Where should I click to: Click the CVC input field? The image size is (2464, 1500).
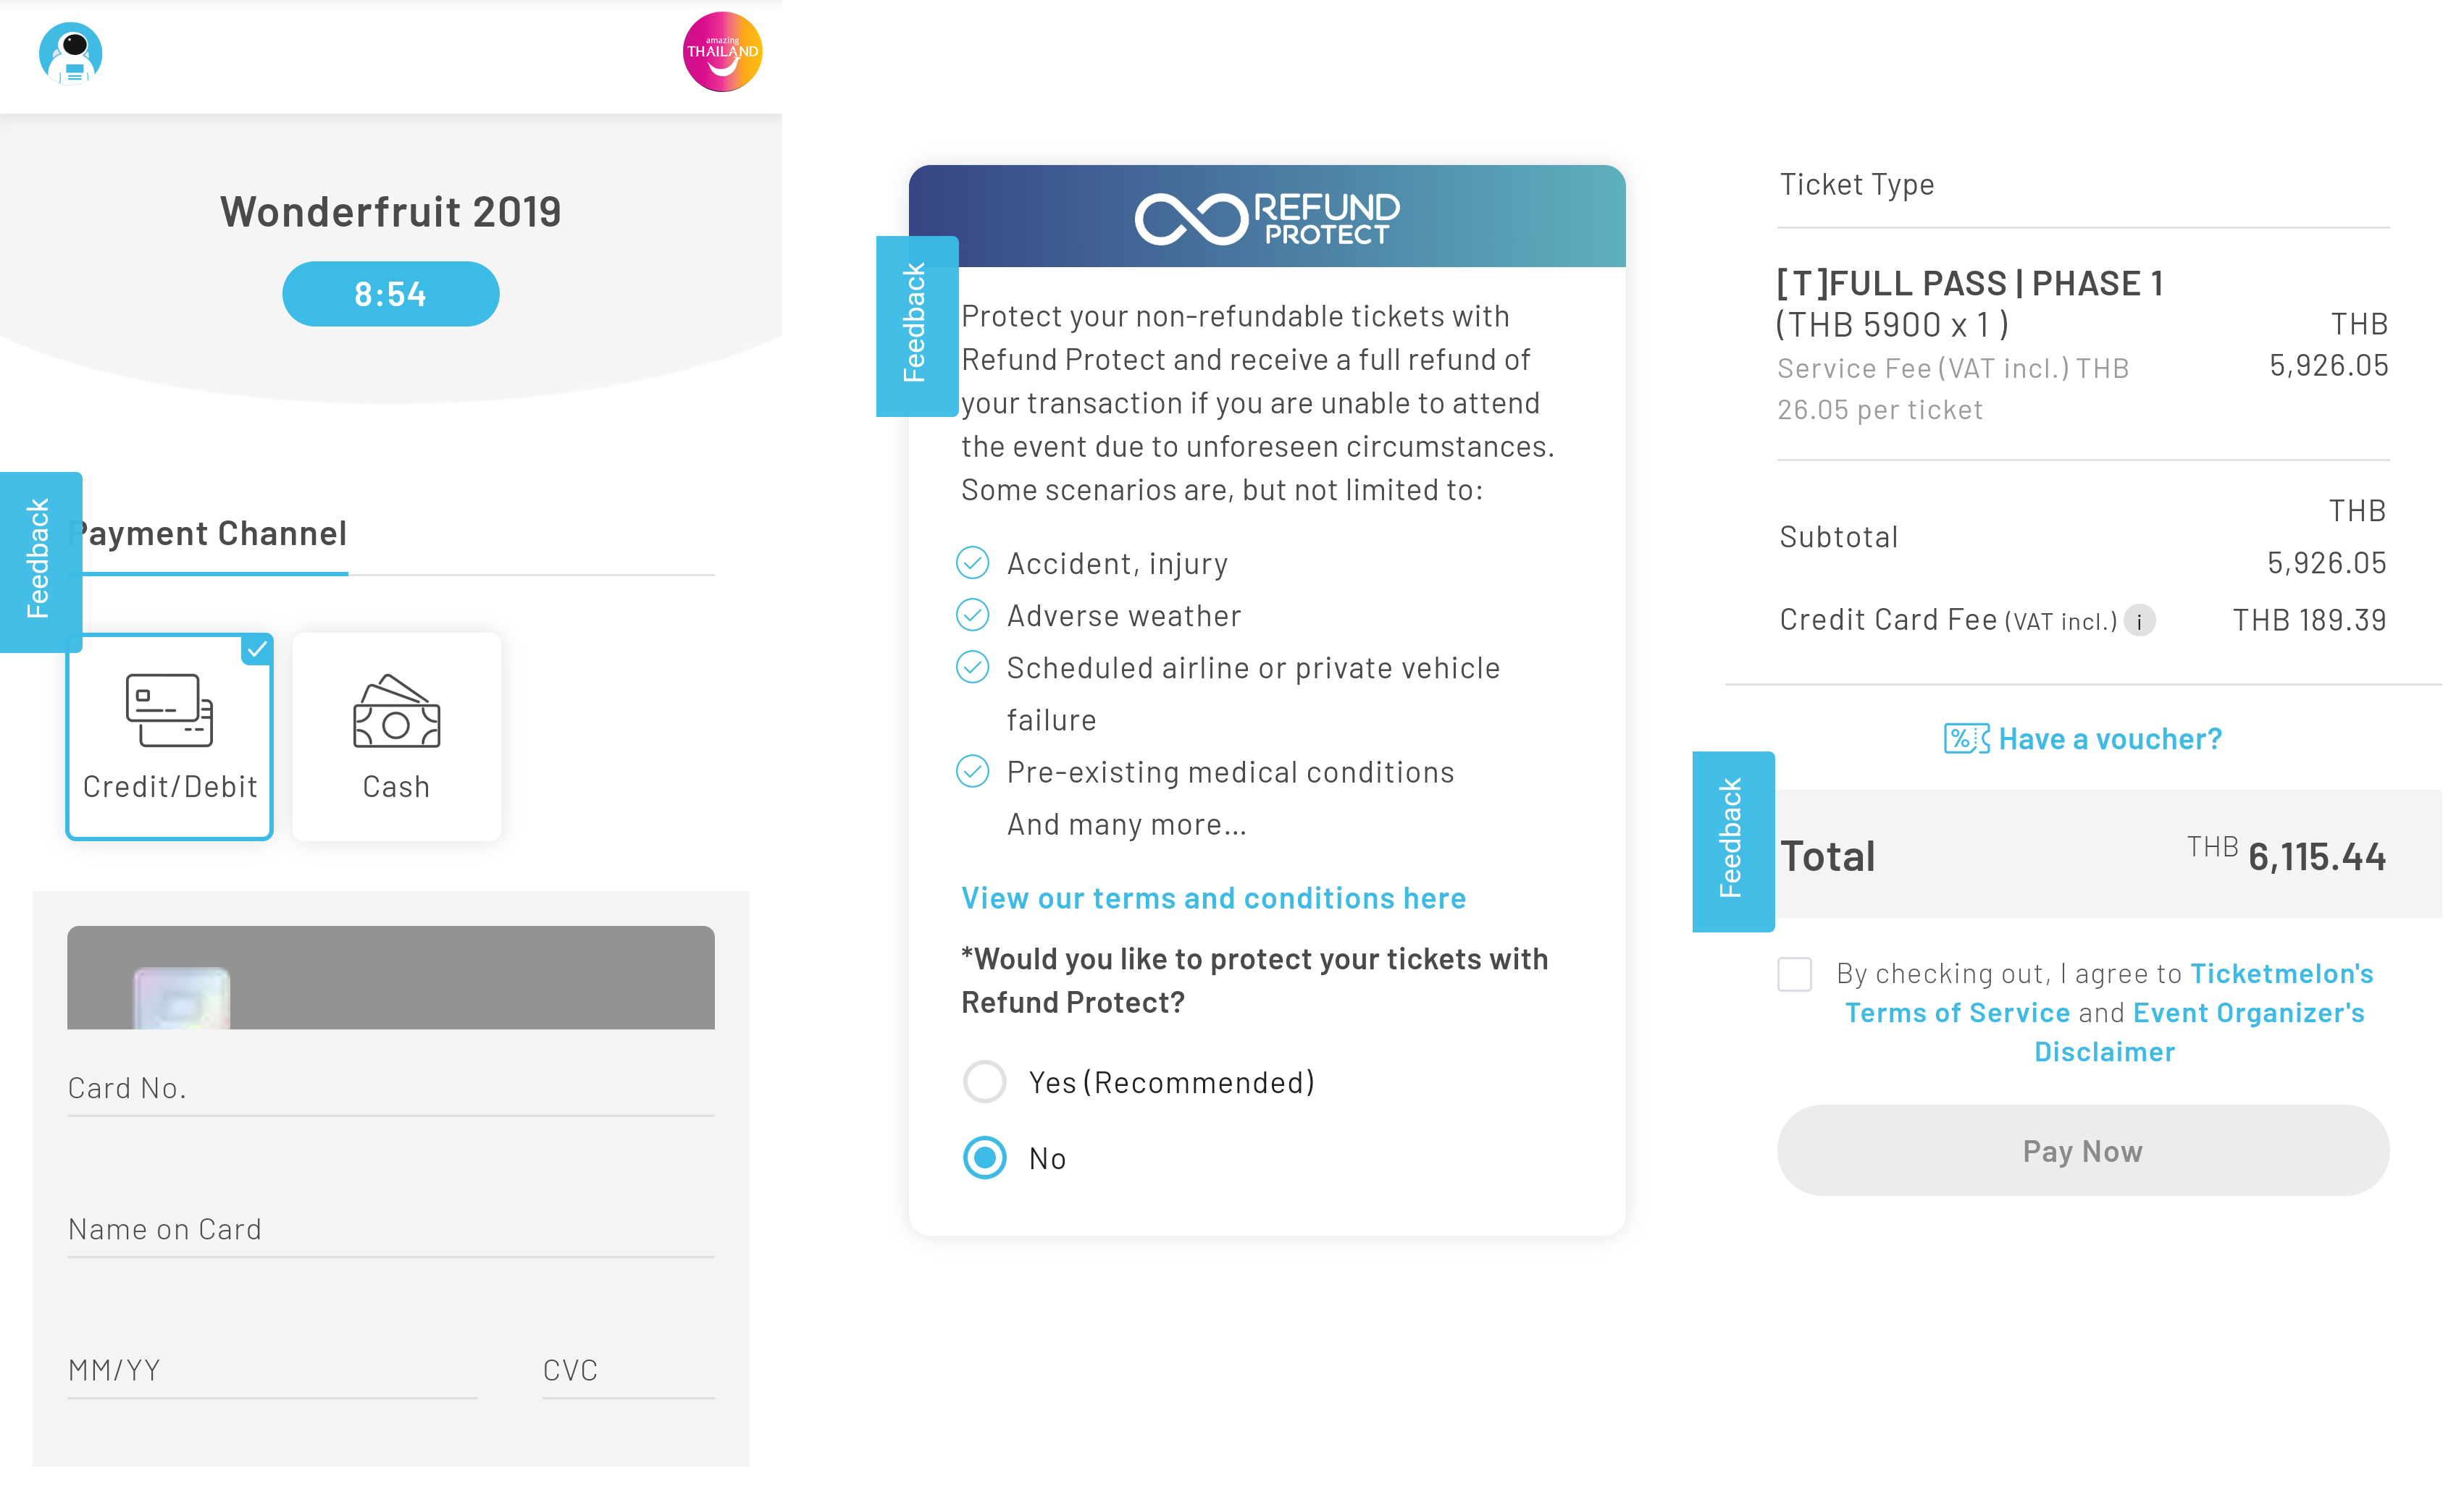point(627,1370)
